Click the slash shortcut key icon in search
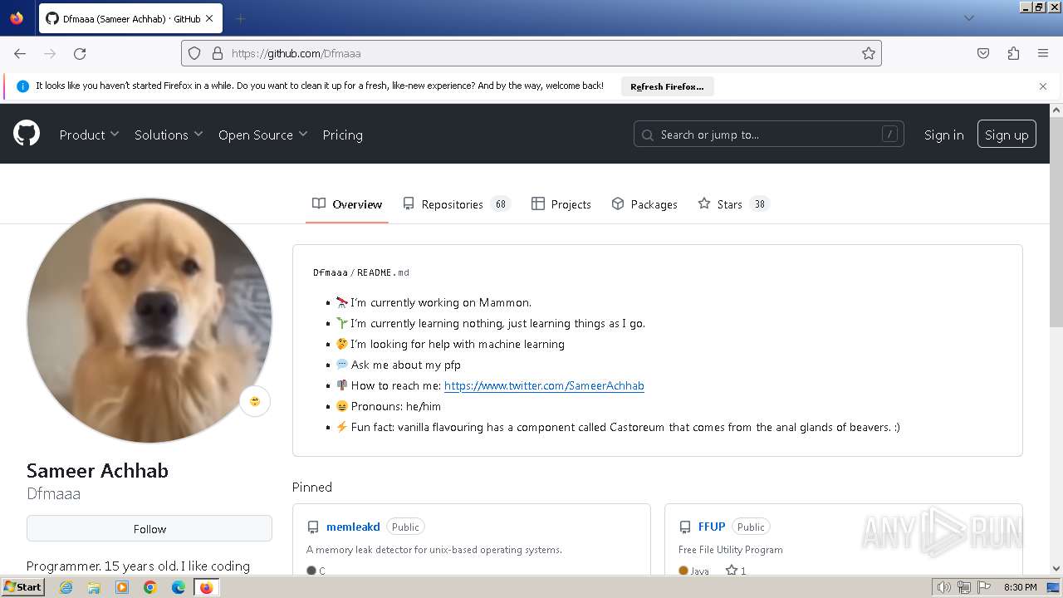This screenshot has width=1063, height=598. (889, 134)
